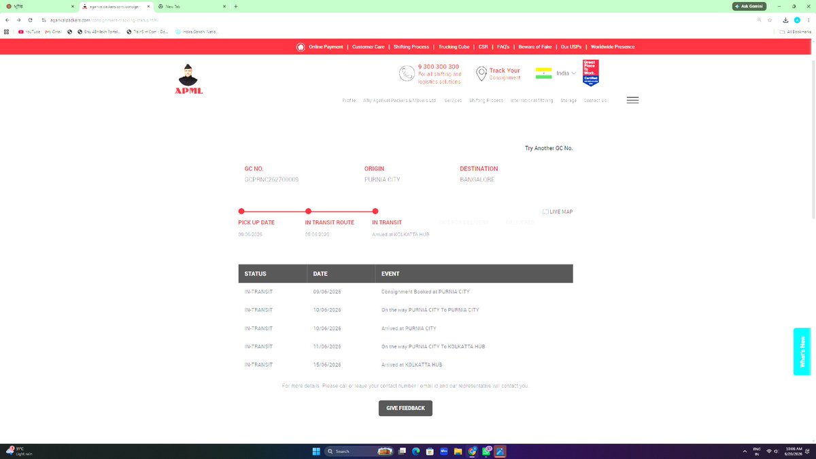The width and height of the screenshot is (816, 459).
Task: Click the browser back arrow
Action: click(x=7, y=20)
